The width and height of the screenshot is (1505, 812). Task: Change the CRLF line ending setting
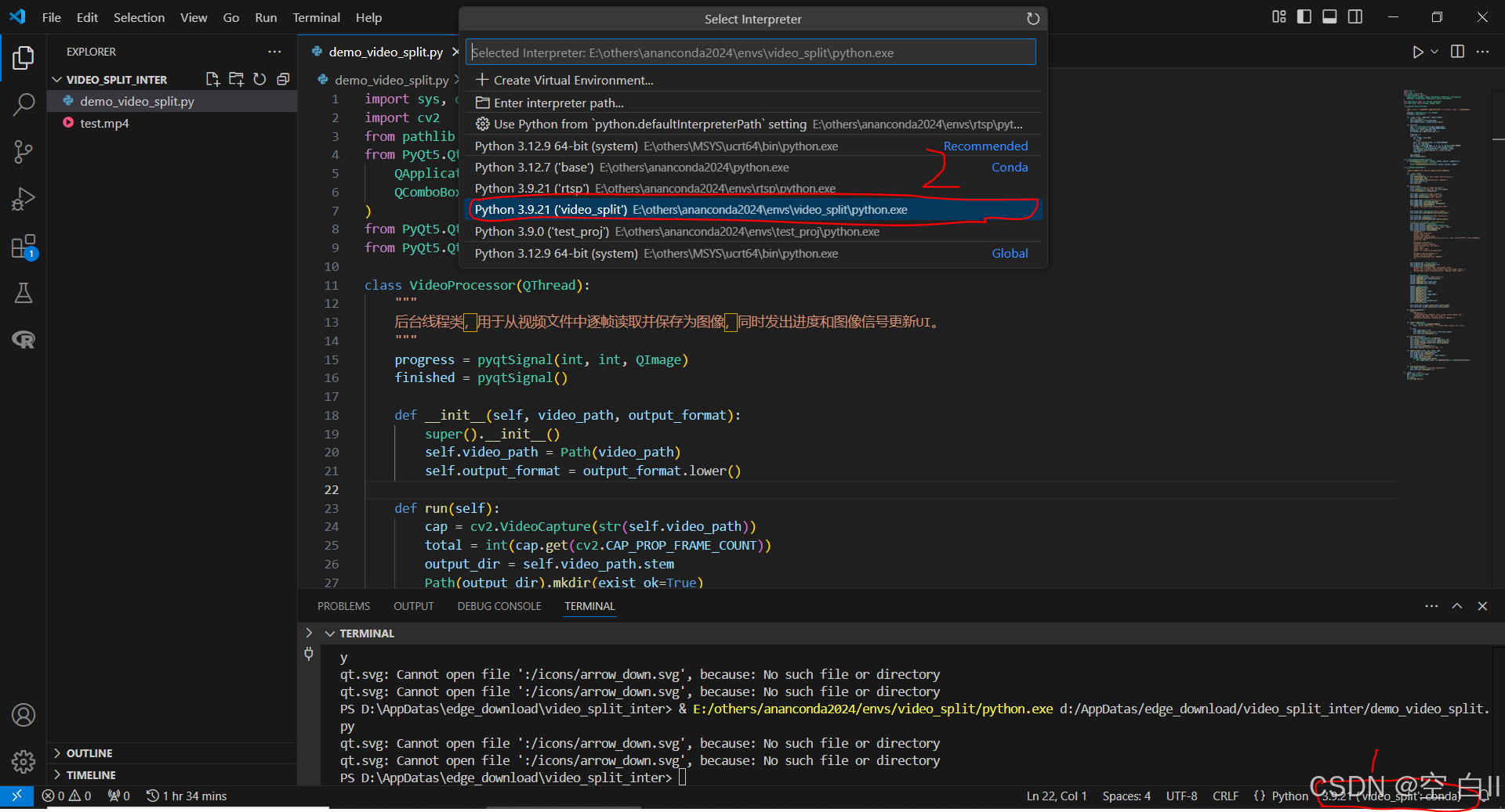pyautogui.click(x=1225, y=796)
